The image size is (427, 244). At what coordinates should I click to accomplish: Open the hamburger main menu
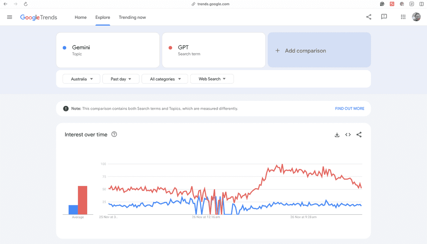coord(10,17)
